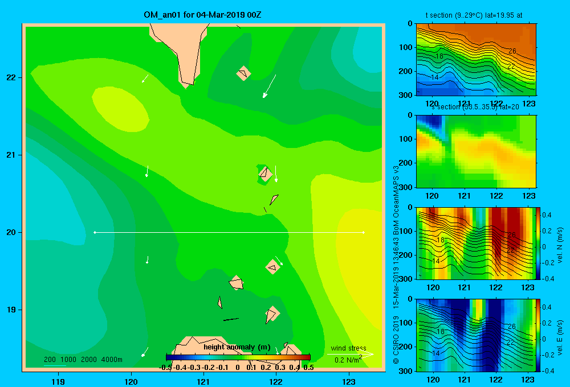Click the '0.5' maximum tick on height anomaly scale
Viewport: 570px width, 387px height.
308,368
